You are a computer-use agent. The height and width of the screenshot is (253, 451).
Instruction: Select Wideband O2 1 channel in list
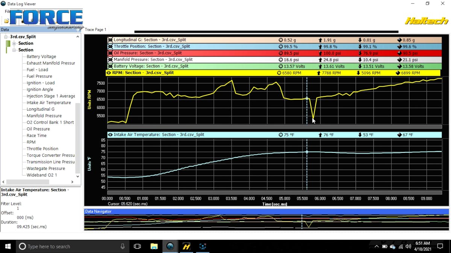click(42, 175)
